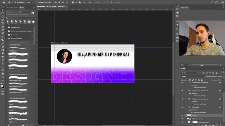The width and height of the screenshot is (225, 126).
Task: Open Auto-select Слой dropdown
Action: pyautogui.click(x=30, y=2)
